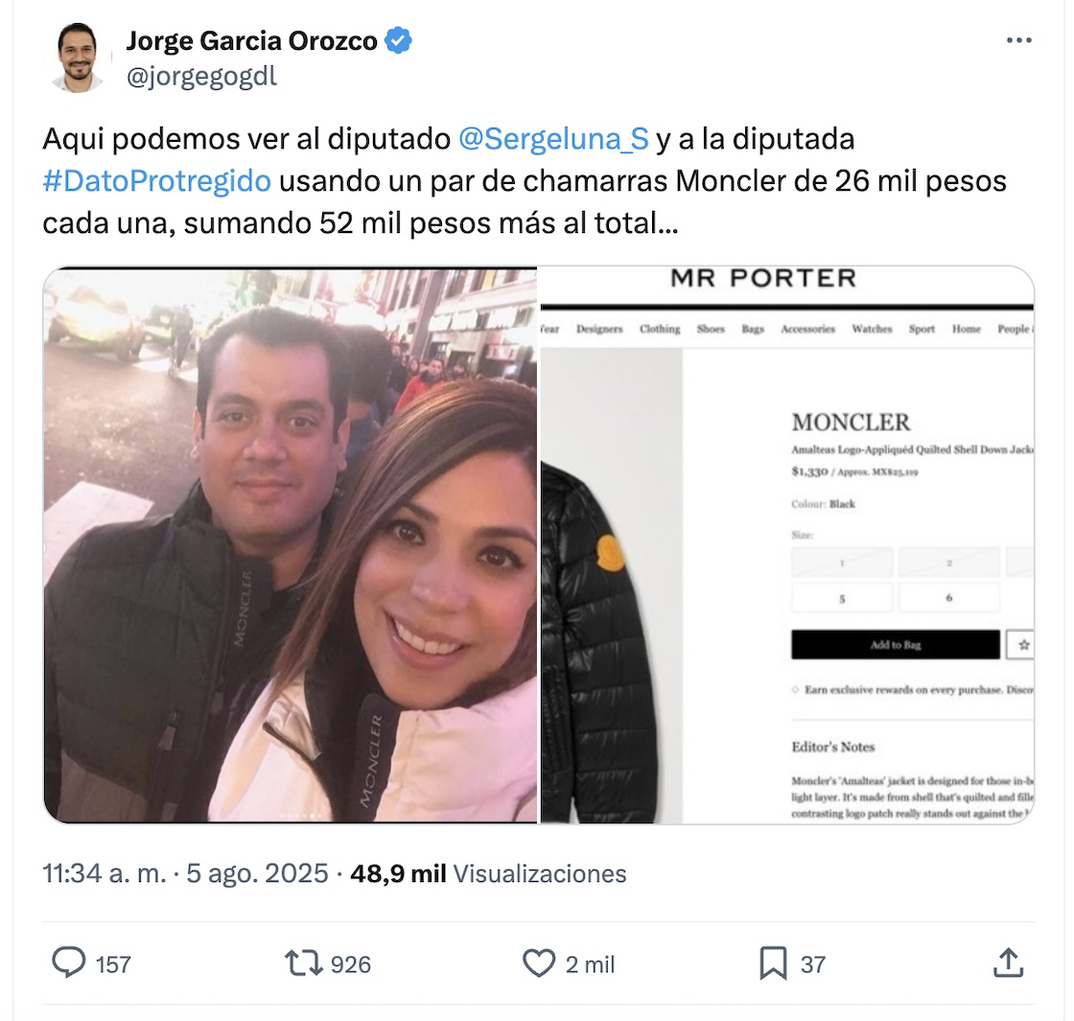
Task: Click the 157 replies count
Action: 113,964
